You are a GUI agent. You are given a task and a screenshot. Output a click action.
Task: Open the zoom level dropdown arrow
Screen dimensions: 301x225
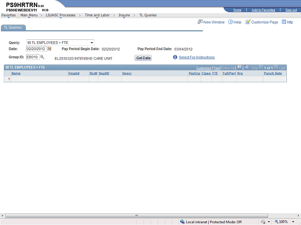[293, 222]
